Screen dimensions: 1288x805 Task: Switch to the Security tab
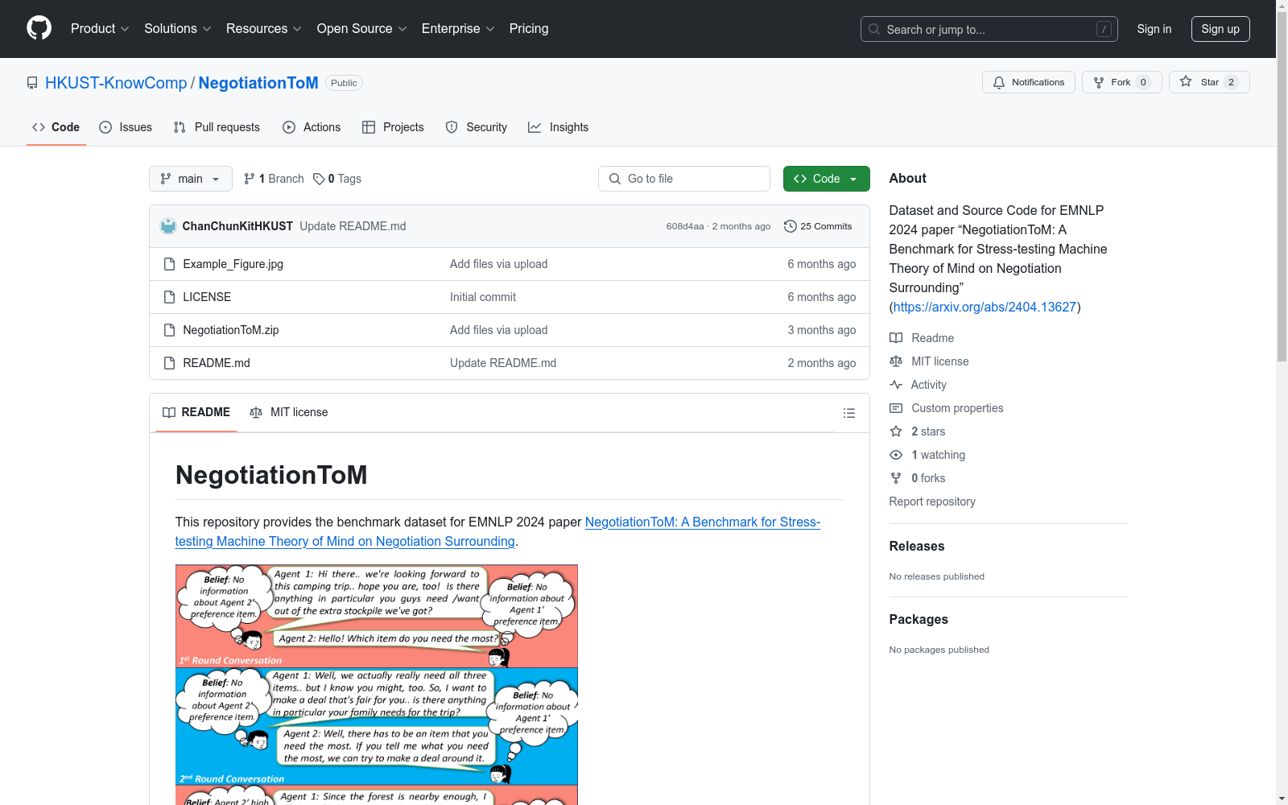point(477,127)
